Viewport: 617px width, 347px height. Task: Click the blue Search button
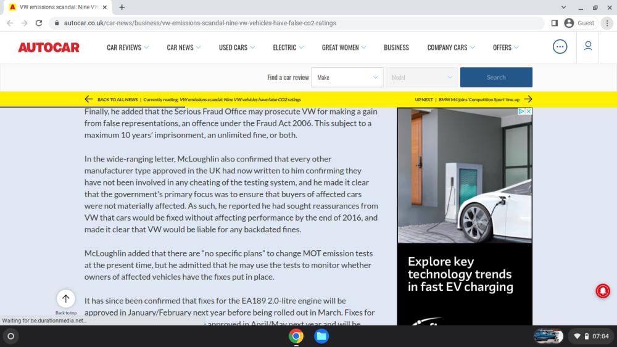click(x=496, y=78)
